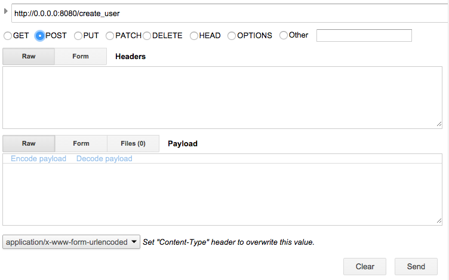
Task: Select the PUT method radio button
Action: tap(78, 36)
